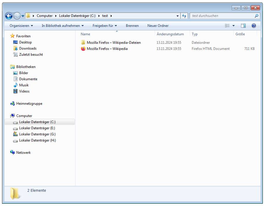Open the Organisieren dropdown menu
This screenshot has height=206, width=264.
point(21,26)
